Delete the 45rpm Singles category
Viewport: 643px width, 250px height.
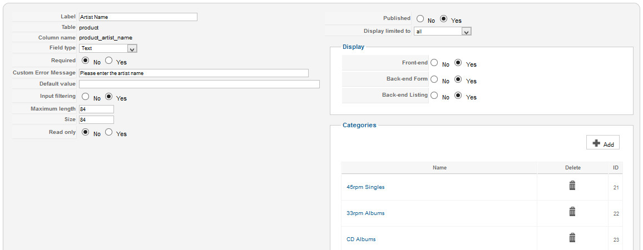coord(572,186)
